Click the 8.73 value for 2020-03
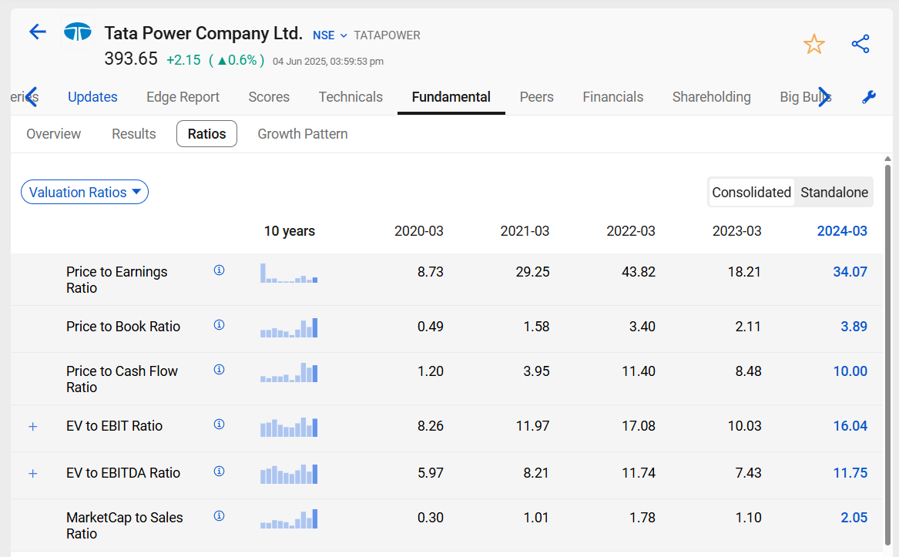Image resolution: width=899 pixels, height=557 pixels. (x=430, y=272)
